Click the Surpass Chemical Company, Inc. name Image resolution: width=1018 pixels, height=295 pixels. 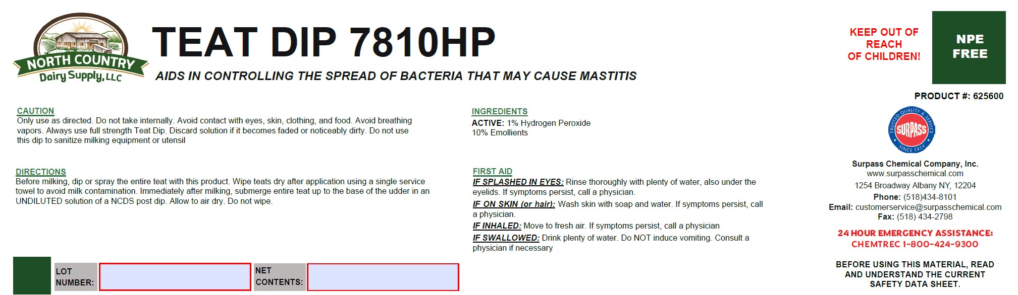(915, 164)
